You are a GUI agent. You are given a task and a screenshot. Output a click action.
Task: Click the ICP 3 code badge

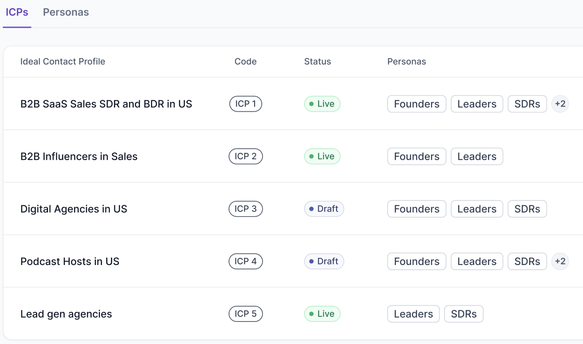tap(246, 209)
